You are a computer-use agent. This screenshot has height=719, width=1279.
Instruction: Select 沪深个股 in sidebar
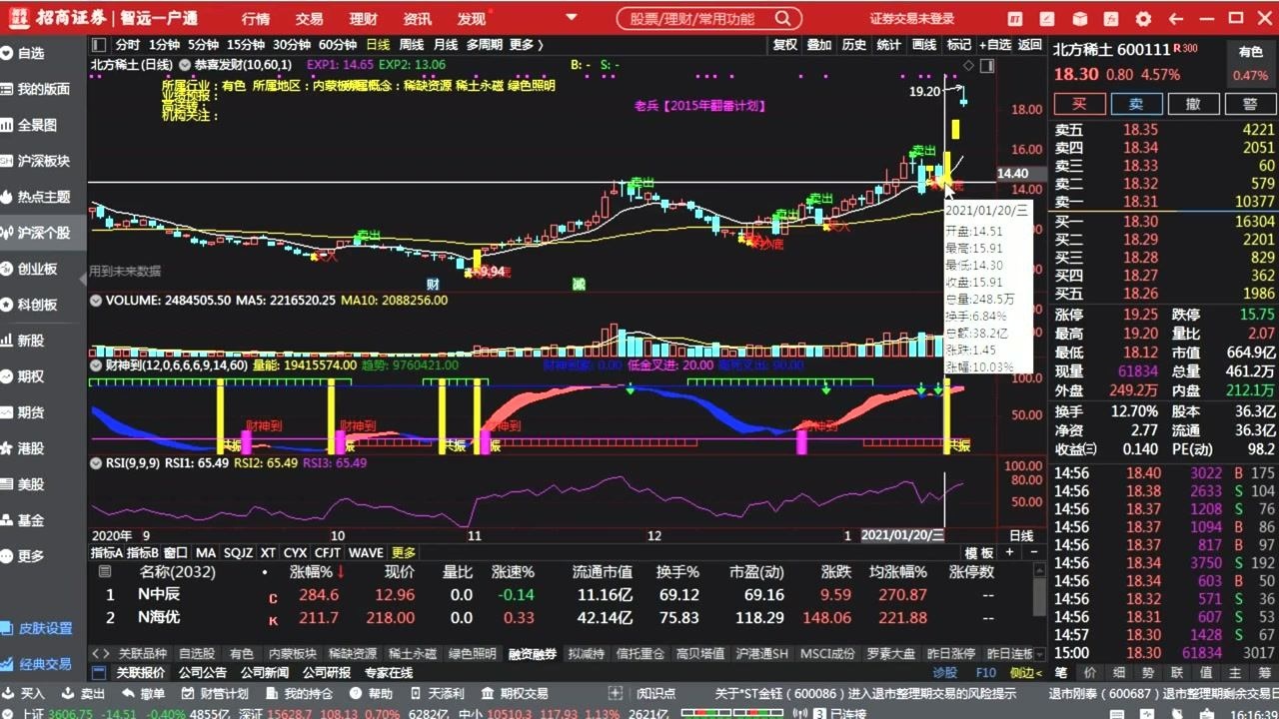pos(44,233)
